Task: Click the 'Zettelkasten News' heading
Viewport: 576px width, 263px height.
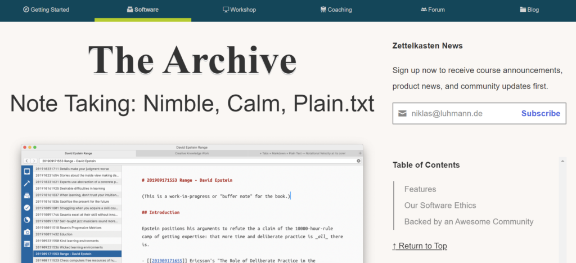Action: click(x=427, y=46)
